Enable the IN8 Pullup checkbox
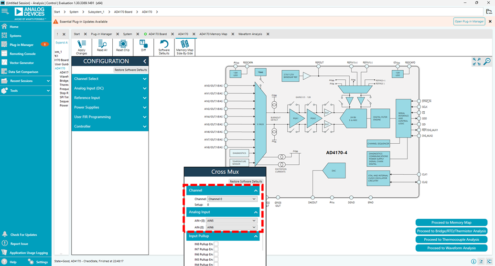The image size is (495, 266). click(x=216, y=244)
